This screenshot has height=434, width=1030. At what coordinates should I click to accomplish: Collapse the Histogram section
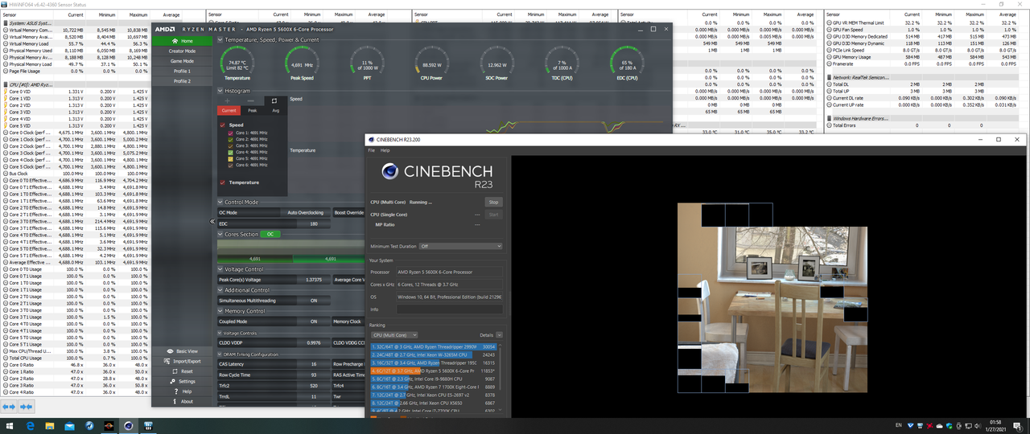click(x=221, y=91)
